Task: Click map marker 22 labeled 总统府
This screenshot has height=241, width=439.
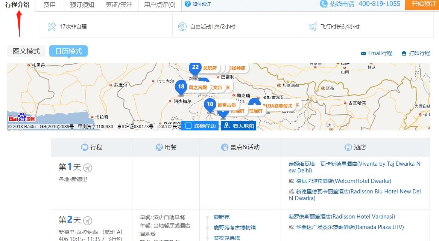Action: pyautogui.click(x=195, y=68)
